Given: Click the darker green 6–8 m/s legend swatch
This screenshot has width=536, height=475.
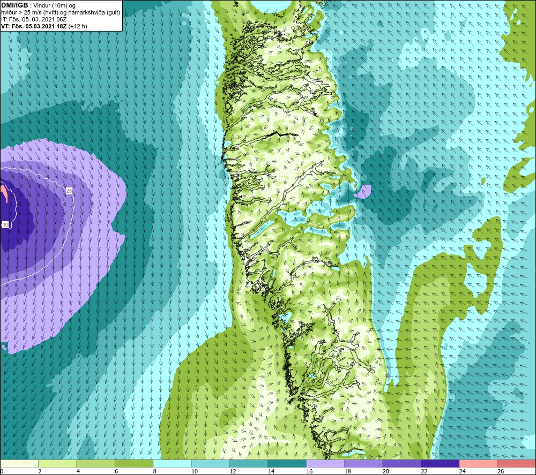Looking at the screenshot, I should click(134, 463).
